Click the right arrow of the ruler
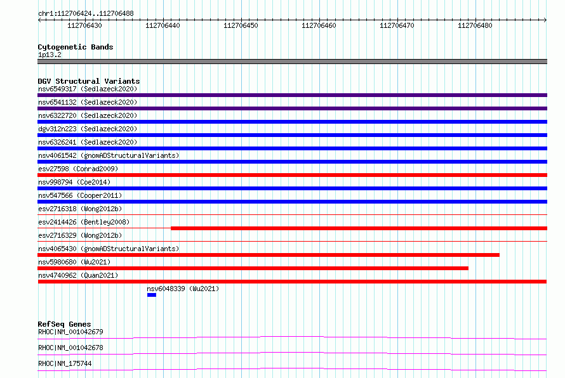This screenshot has width=565, height=378. tap(545, 20)
